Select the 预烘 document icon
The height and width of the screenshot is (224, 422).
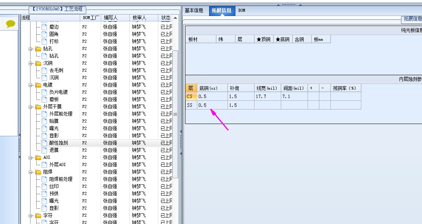pos(44,193)
